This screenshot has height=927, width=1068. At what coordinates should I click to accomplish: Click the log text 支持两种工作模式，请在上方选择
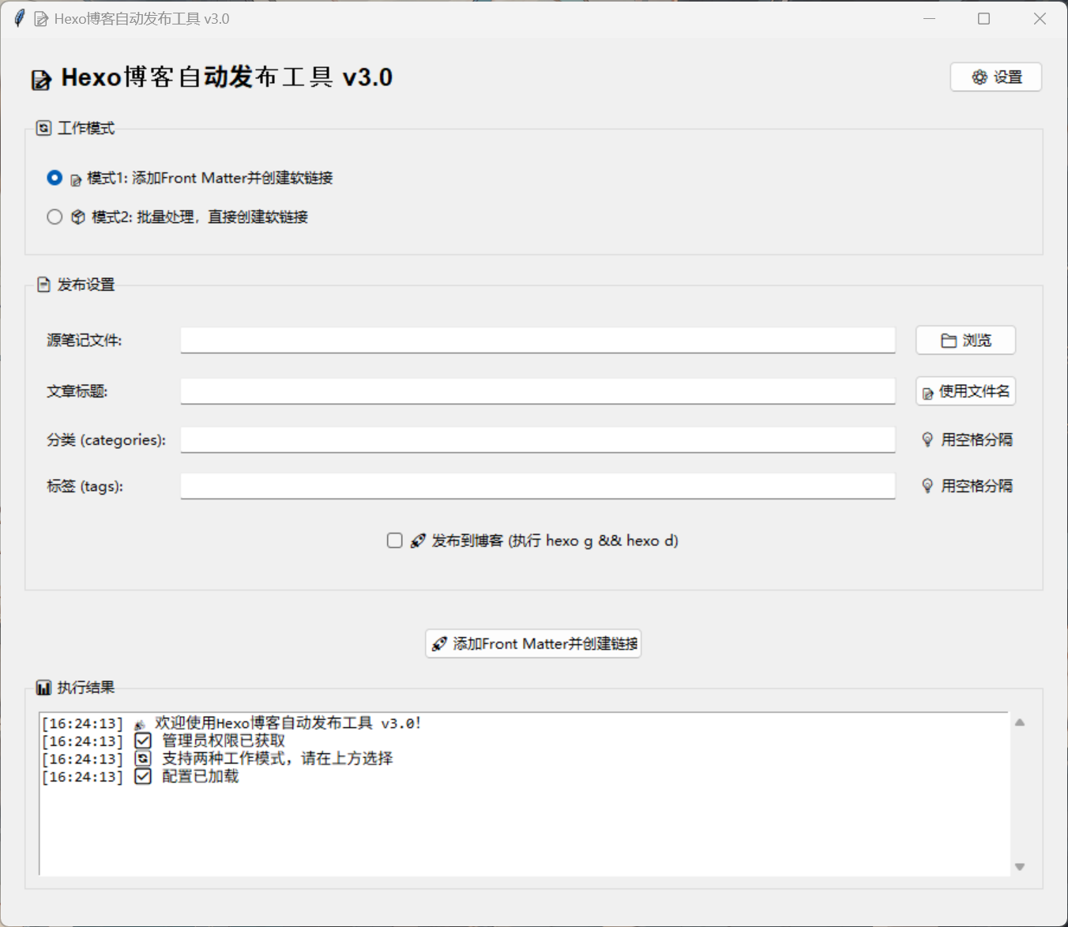click(277, 758)
